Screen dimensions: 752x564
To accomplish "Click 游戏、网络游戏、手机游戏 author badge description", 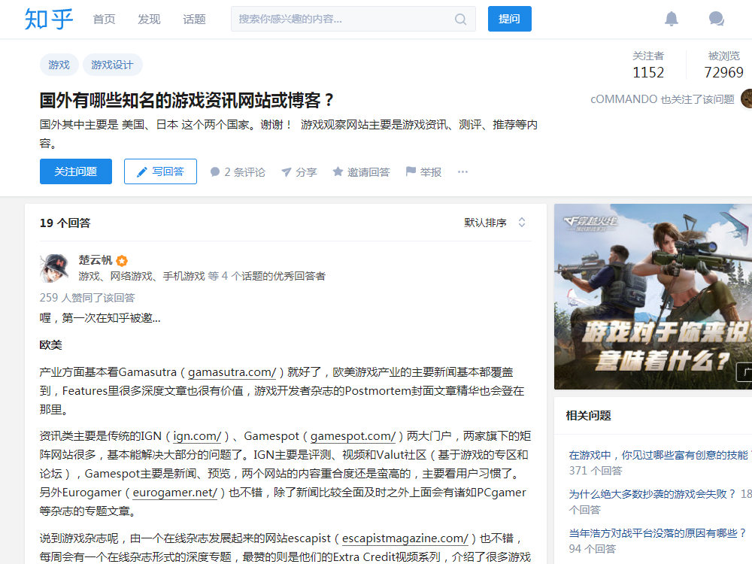I will point(202,276).
